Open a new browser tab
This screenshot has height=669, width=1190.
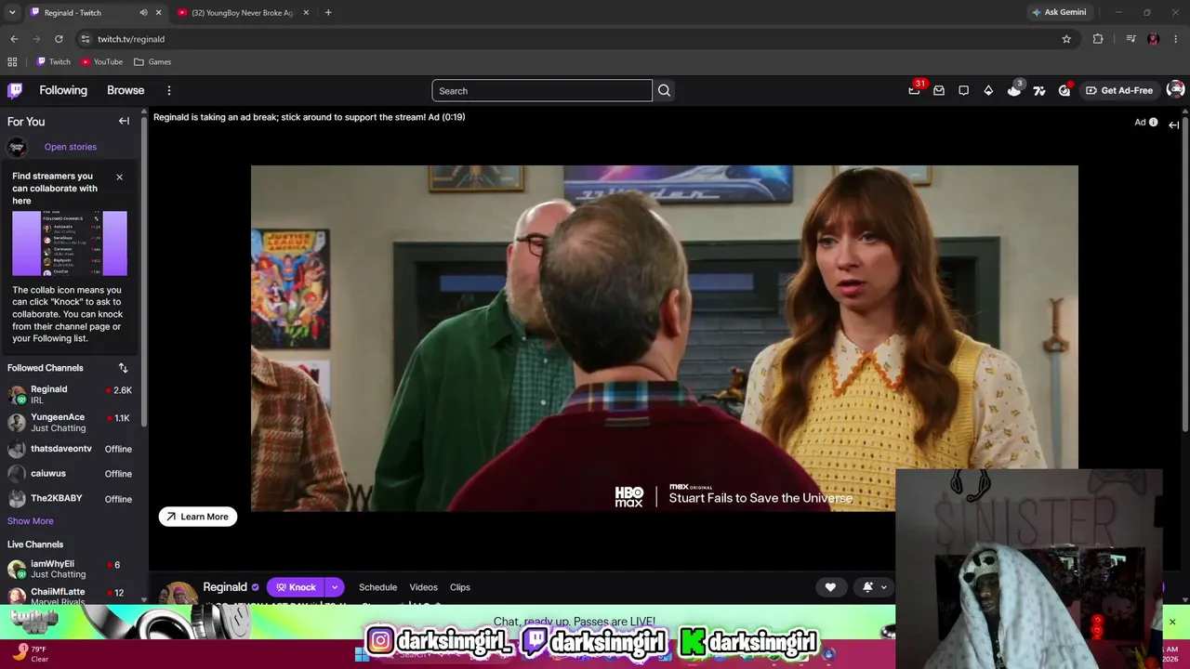(328, 13)
